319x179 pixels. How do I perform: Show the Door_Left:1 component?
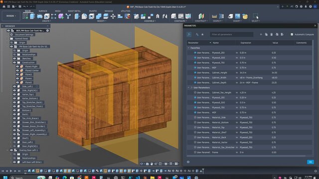coord(14,142)
